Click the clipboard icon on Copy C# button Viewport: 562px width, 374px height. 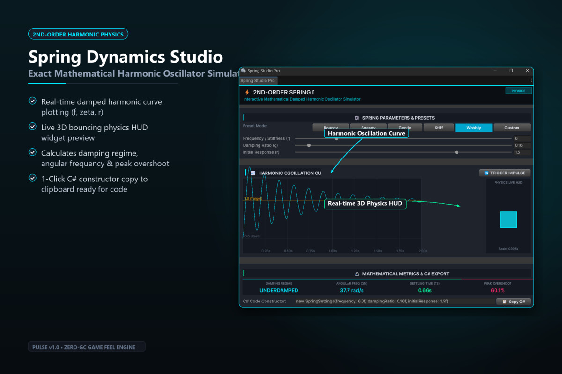click(504, 302)
